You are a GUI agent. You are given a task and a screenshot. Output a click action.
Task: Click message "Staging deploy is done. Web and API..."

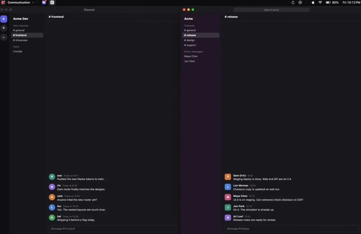click(x=262, y=179)
